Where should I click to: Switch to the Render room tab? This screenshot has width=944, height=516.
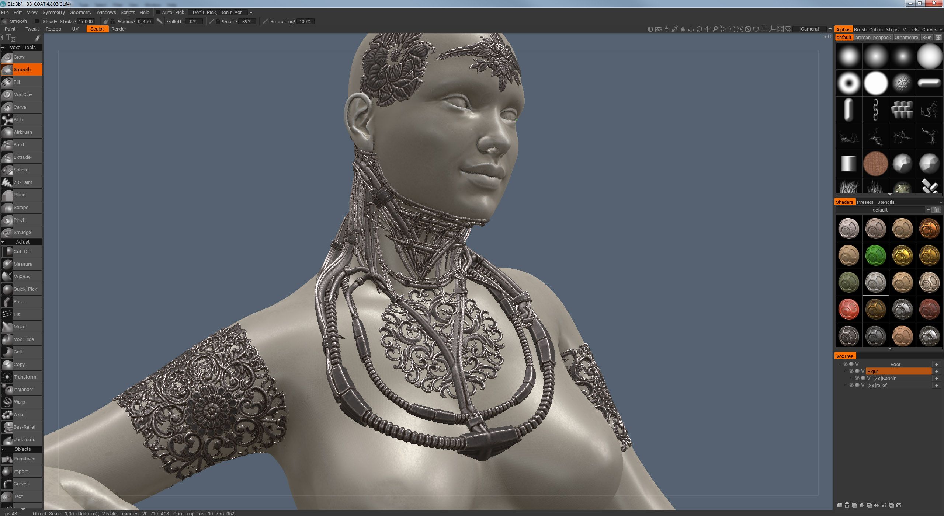pyautogui.click(x=119, y=29)
